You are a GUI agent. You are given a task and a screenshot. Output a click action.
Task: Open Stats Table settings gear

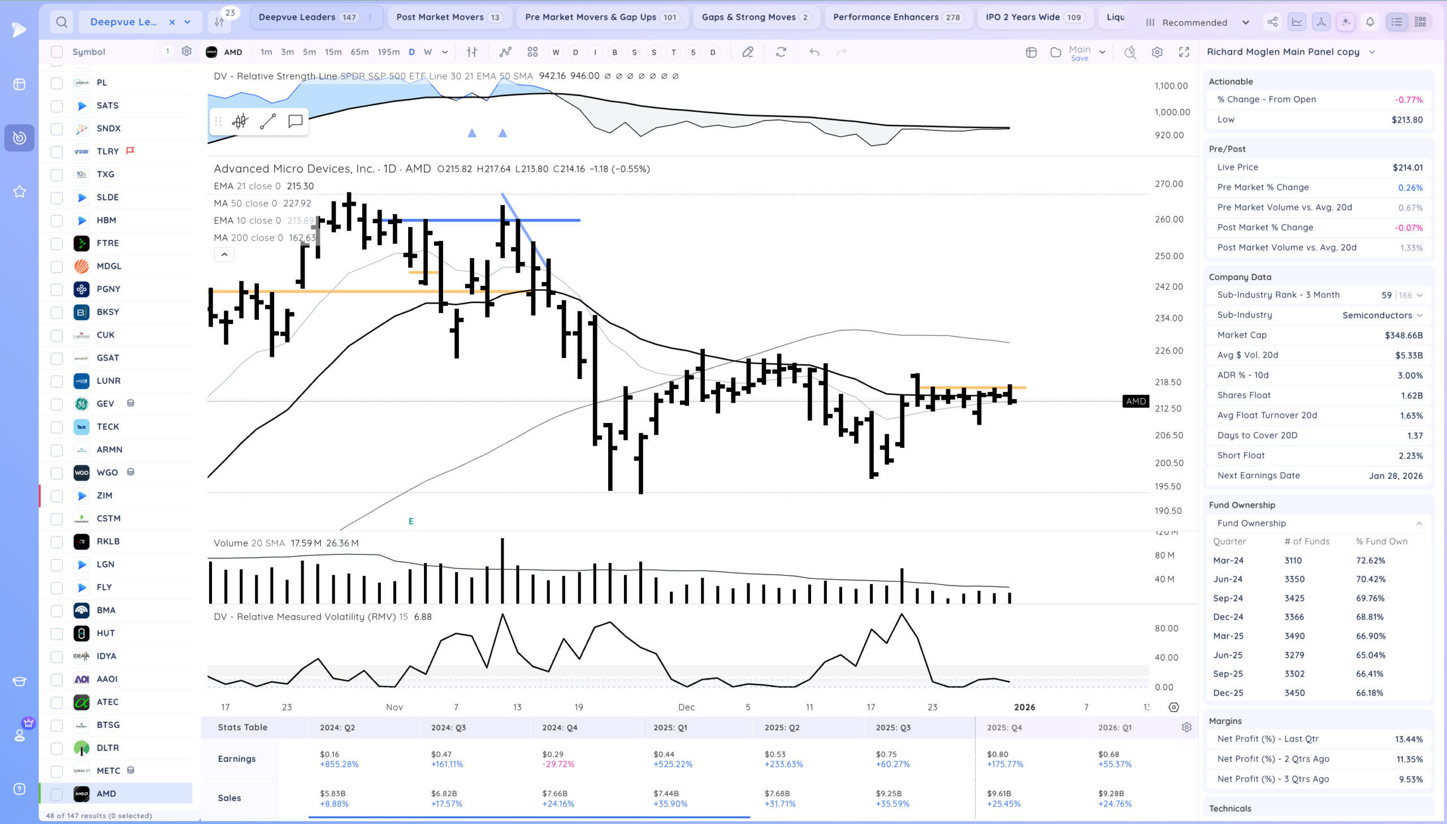tap(1186, 727)
